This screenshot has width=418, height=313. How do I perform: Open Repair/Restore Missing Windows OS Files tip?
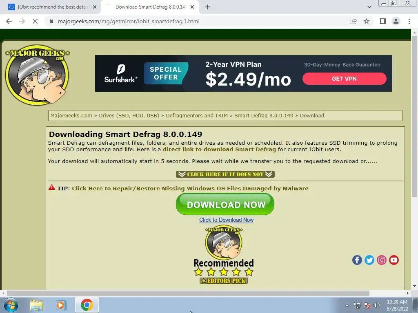[x=190, y=188]
